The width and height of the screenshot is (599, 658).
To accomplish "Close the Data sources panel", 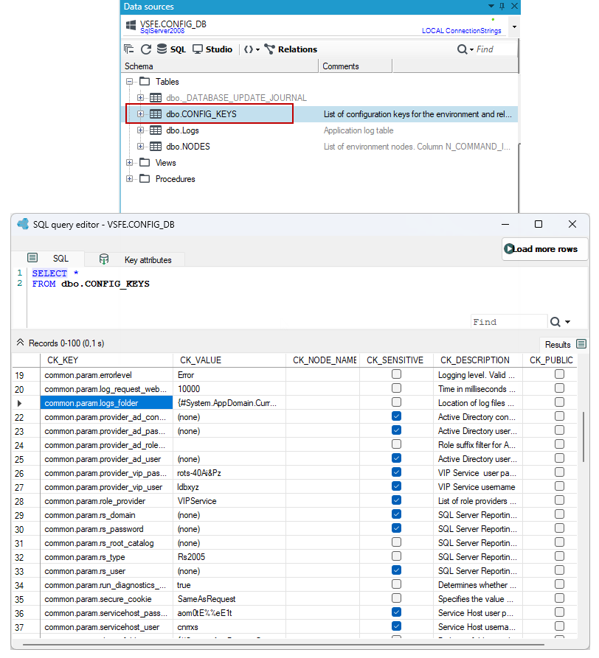I will [514, 7].
